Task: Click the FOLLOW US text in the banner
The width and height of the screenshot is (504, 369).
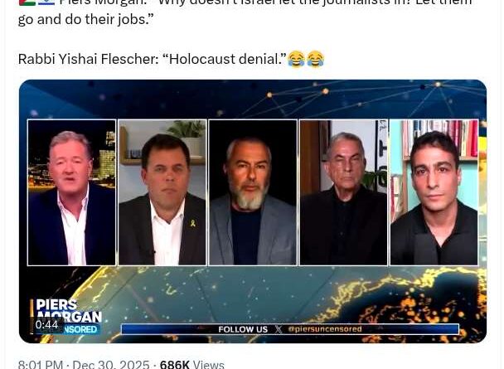Action: (243, 329)
